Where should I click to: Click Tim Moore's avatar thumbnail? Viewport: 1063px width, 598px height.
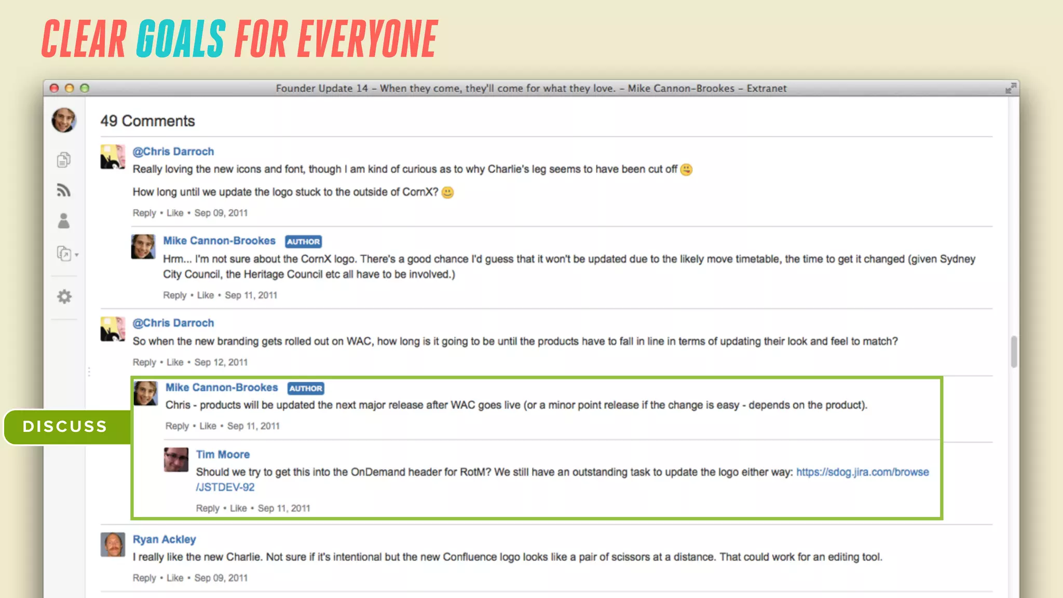(176, 459)
